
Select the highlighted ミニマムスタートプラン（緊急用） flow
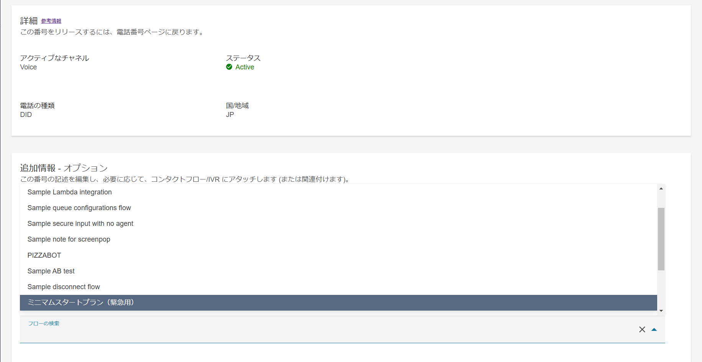tap(80, 303)
